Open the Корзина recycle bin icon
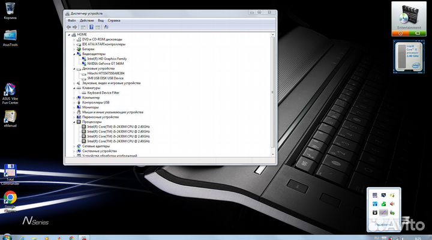The width and height of the screenshot is (432, 240). [10, 11]
